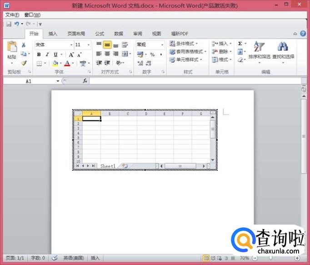
Task: Click the Redo arrow icon
Action: click(28, 24)
